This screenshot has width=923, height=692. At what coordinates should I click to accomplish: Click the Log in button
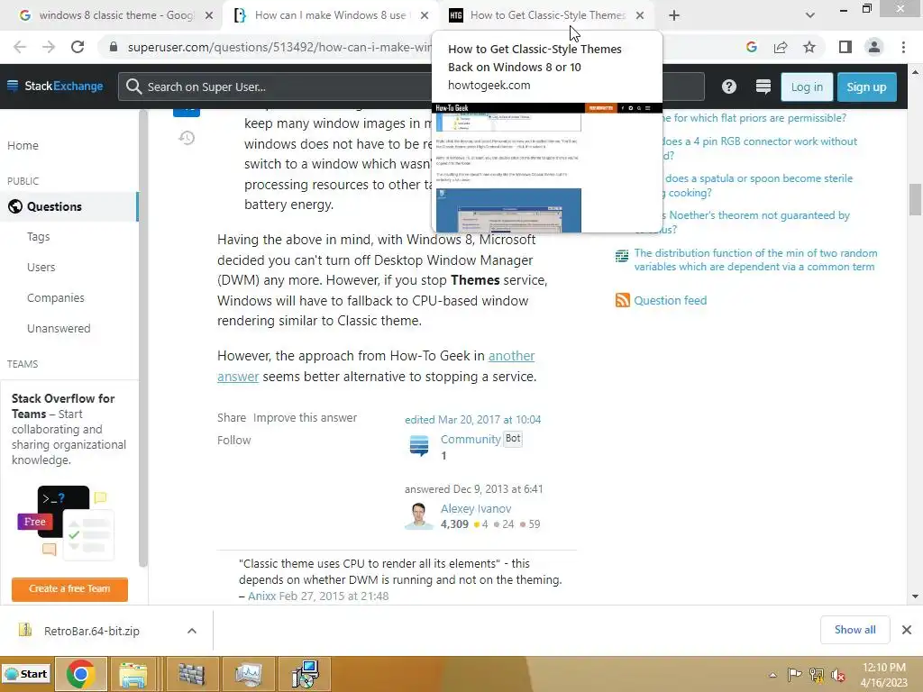click(807, 87)
